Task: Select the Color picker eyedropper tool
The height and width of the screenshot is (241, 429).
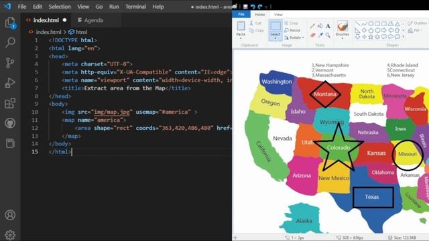Action: click(320, 35)
